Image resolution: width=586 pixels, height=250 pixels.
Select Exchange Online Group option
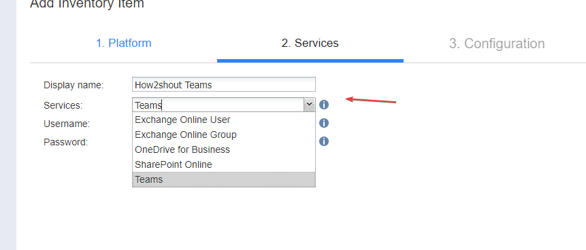point(224,135)
